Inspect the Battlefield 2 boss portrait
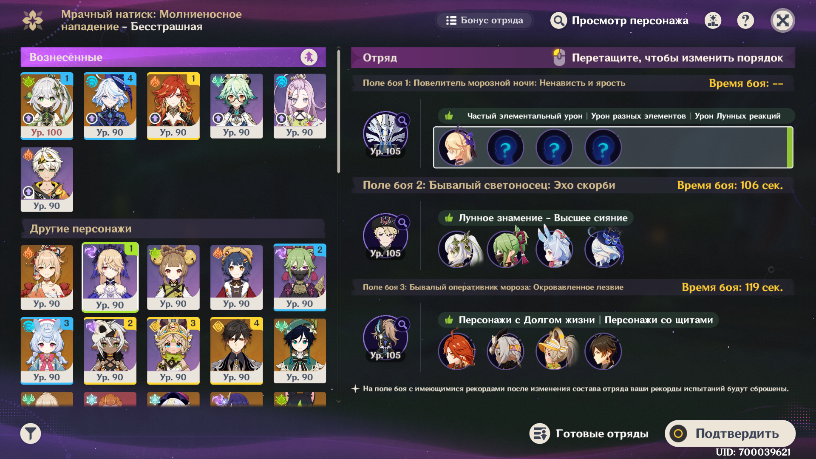 [385, 236]
